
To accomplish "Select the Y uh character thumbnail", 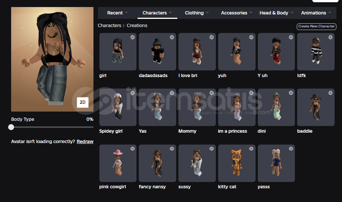I will click(276, 52).
